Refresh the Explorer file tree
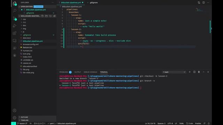The image size is (223, 125). click(x=50, y=16)
